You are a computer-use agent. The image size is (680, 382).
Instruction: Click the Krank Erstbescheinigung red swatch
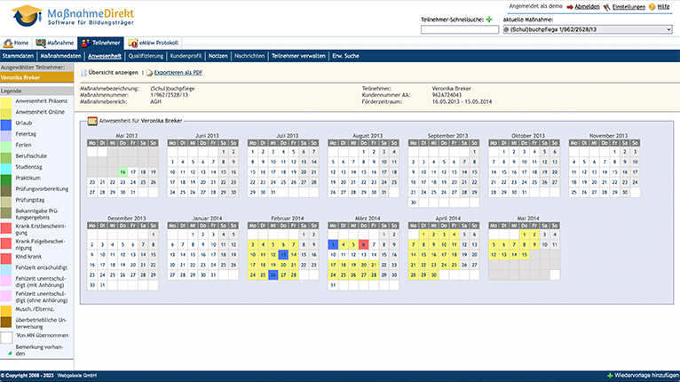6,228
